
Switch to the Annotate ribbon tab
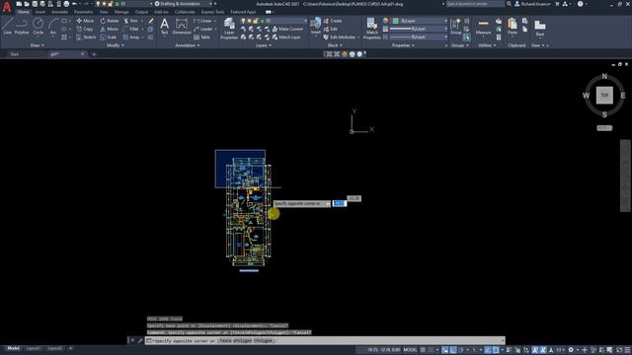59,12
